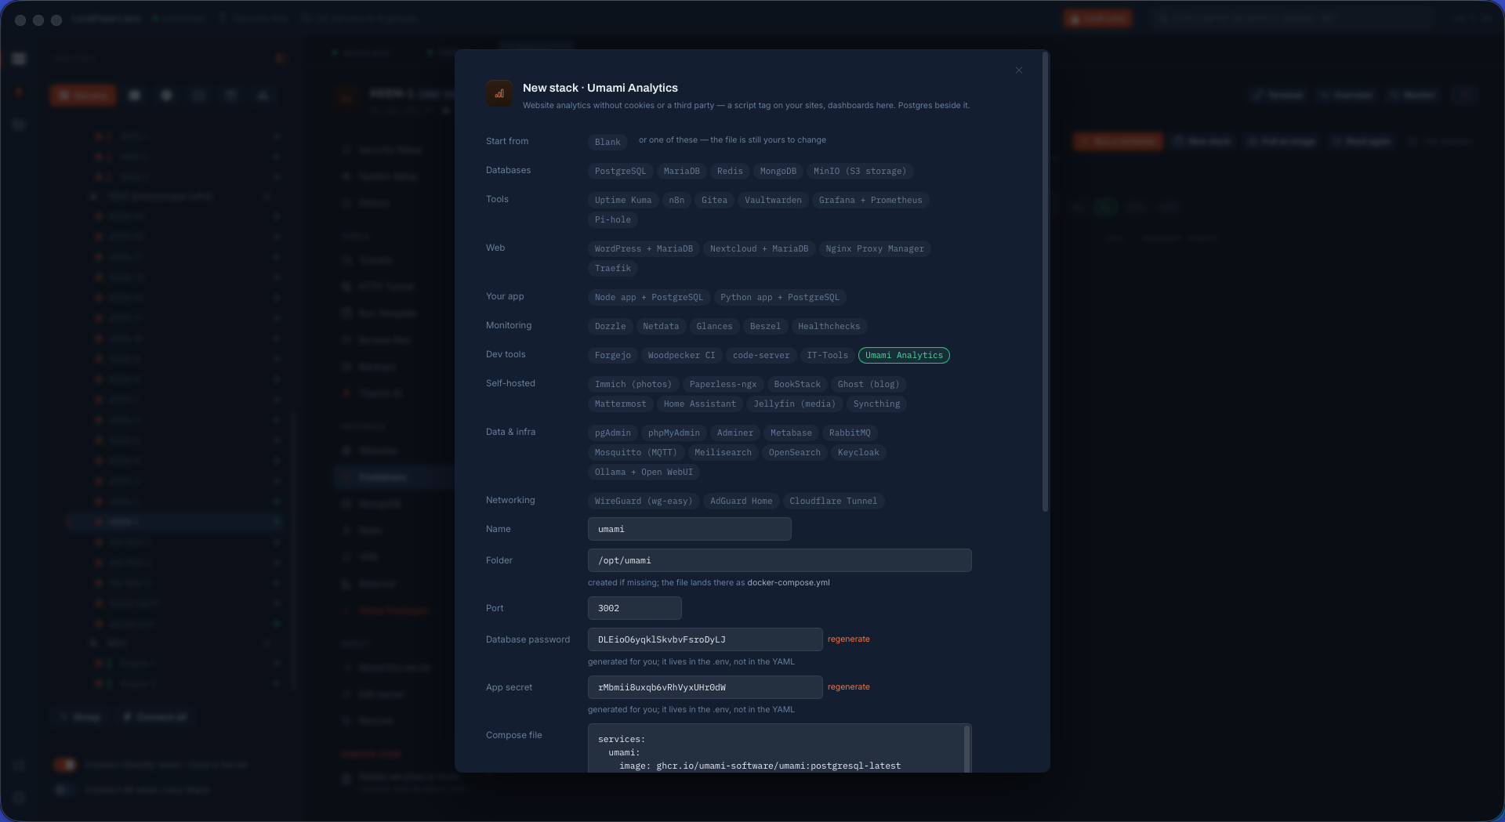Viewport: 1505px width, 822px height.
Task: Select the Home Assistant template
Action: (x=700, y=404)
